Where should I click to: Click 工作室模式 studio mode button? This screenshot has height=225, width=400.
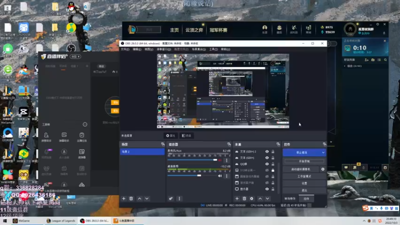click(304, 176)
